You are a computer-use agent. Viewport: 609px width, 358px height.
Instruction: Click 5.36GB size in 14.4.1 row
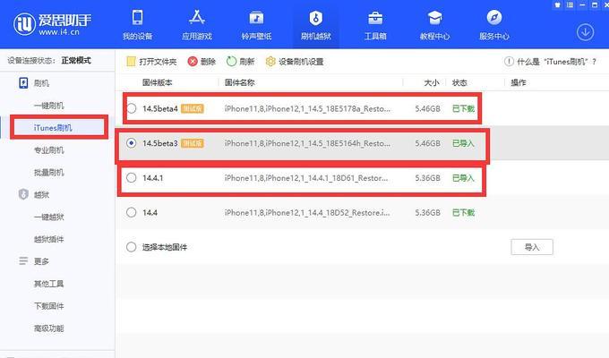click(427, 178)
